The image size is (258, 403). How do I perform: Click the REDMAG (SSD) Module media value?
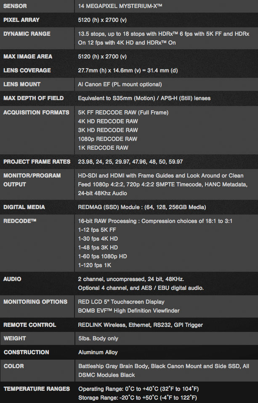pyautogui.click(x=142, y=207)
